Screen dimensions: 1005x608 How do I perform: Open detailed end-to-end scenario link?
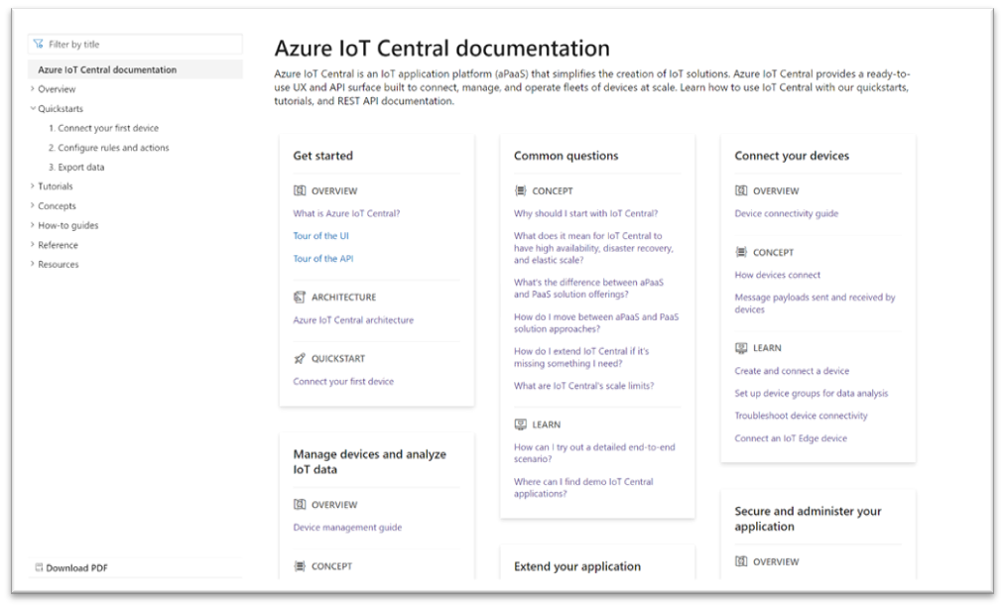(594, 453)
